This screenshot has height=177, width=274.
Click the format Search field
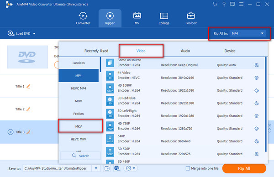pyautogui.click(x=80, y=156)
